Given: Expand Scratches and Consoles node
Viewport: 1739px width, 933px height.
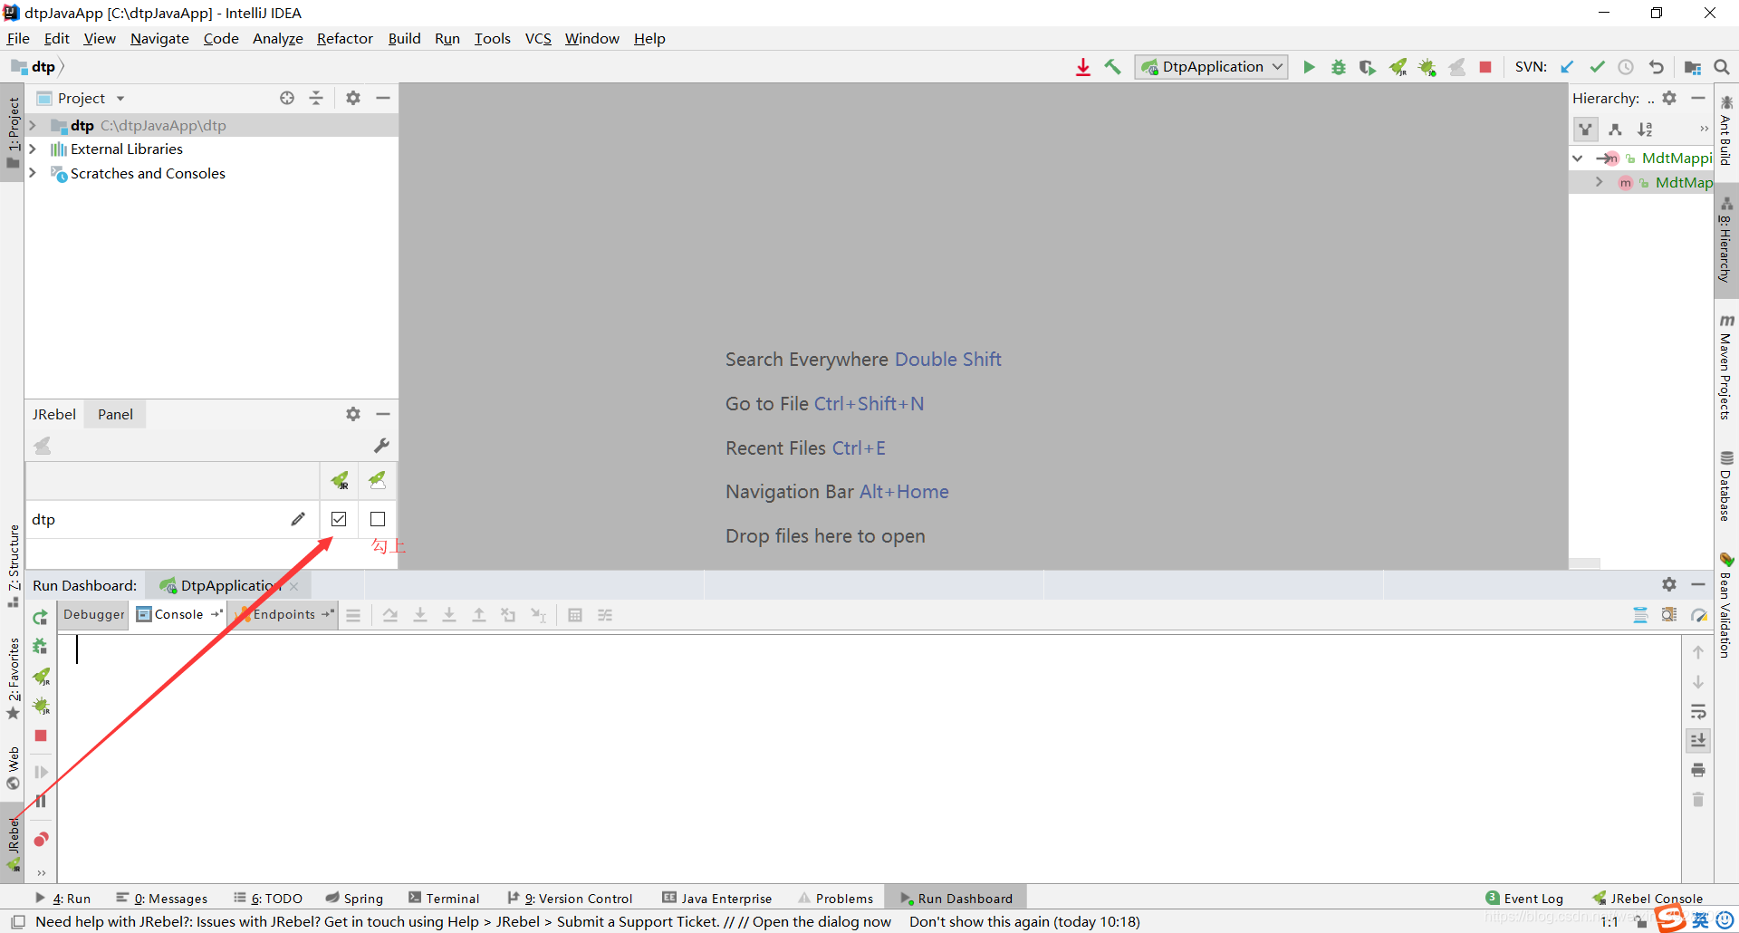Looking at the screenshot, I should coord(33,173).
